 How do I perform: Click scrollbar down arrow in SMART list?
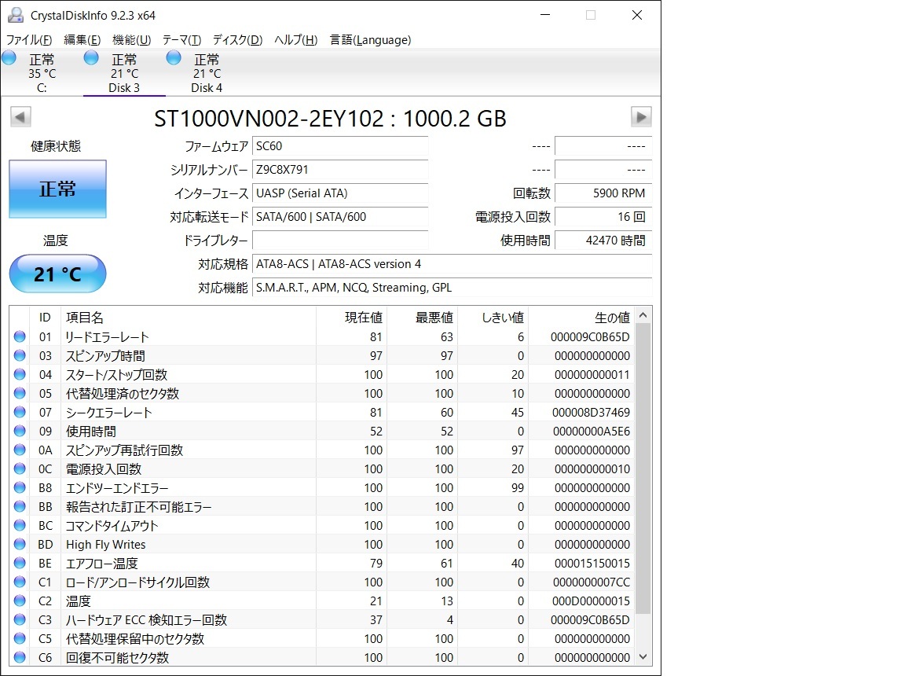tap(643, 657)
